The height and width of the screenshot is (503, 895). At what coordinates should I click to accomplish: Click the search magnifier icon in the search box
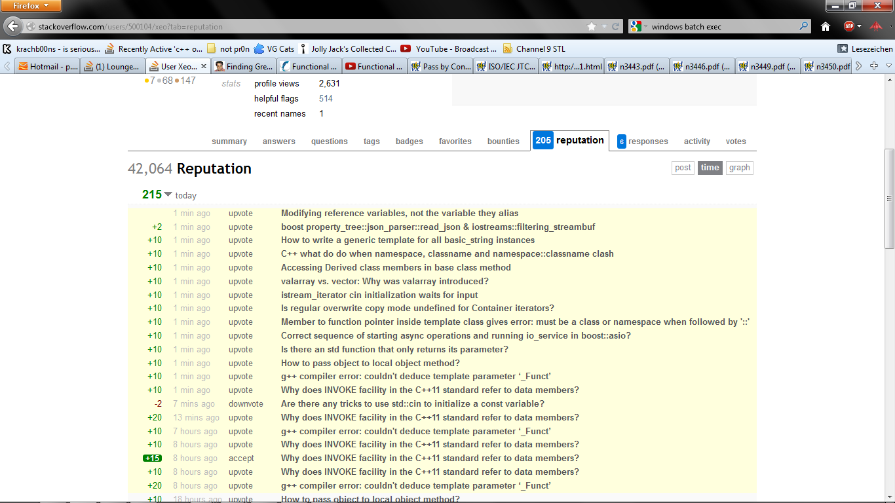[x=804, y=27]
